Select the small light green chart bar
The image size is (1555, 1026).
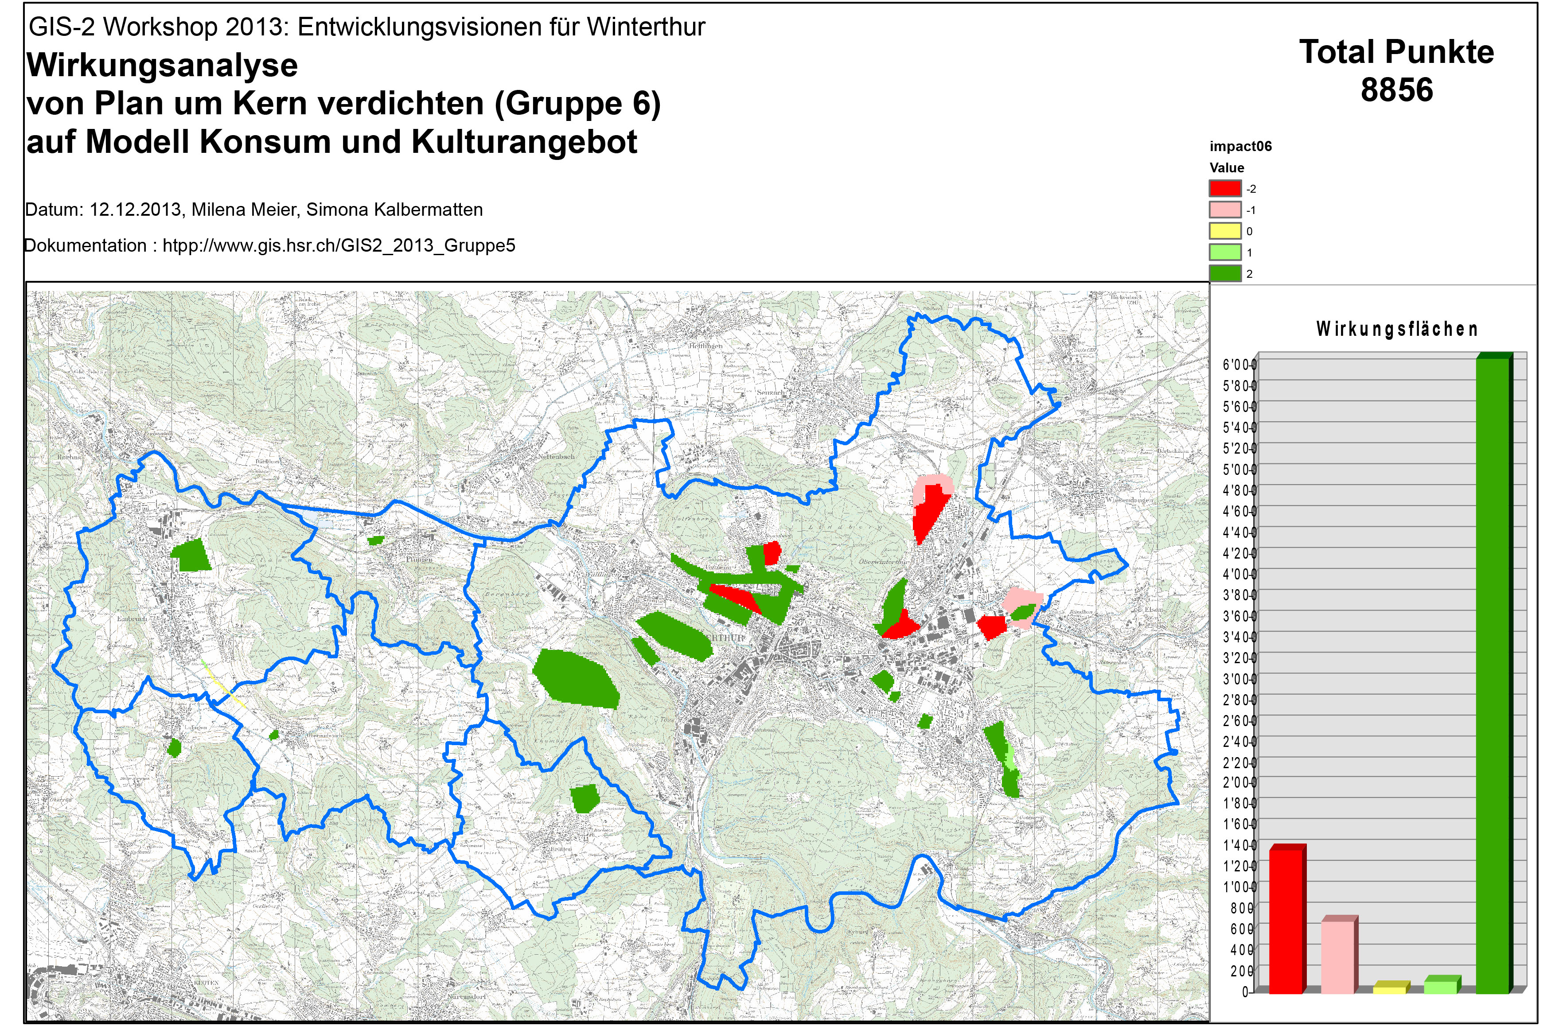1441,986
